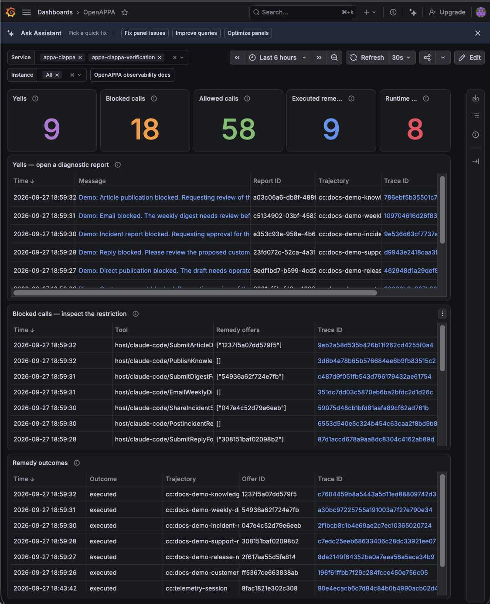
Task: Open the share options chevron
Action: point(443,58)
